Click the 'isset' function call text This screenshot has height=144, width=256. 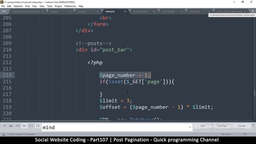coord(116,82)
